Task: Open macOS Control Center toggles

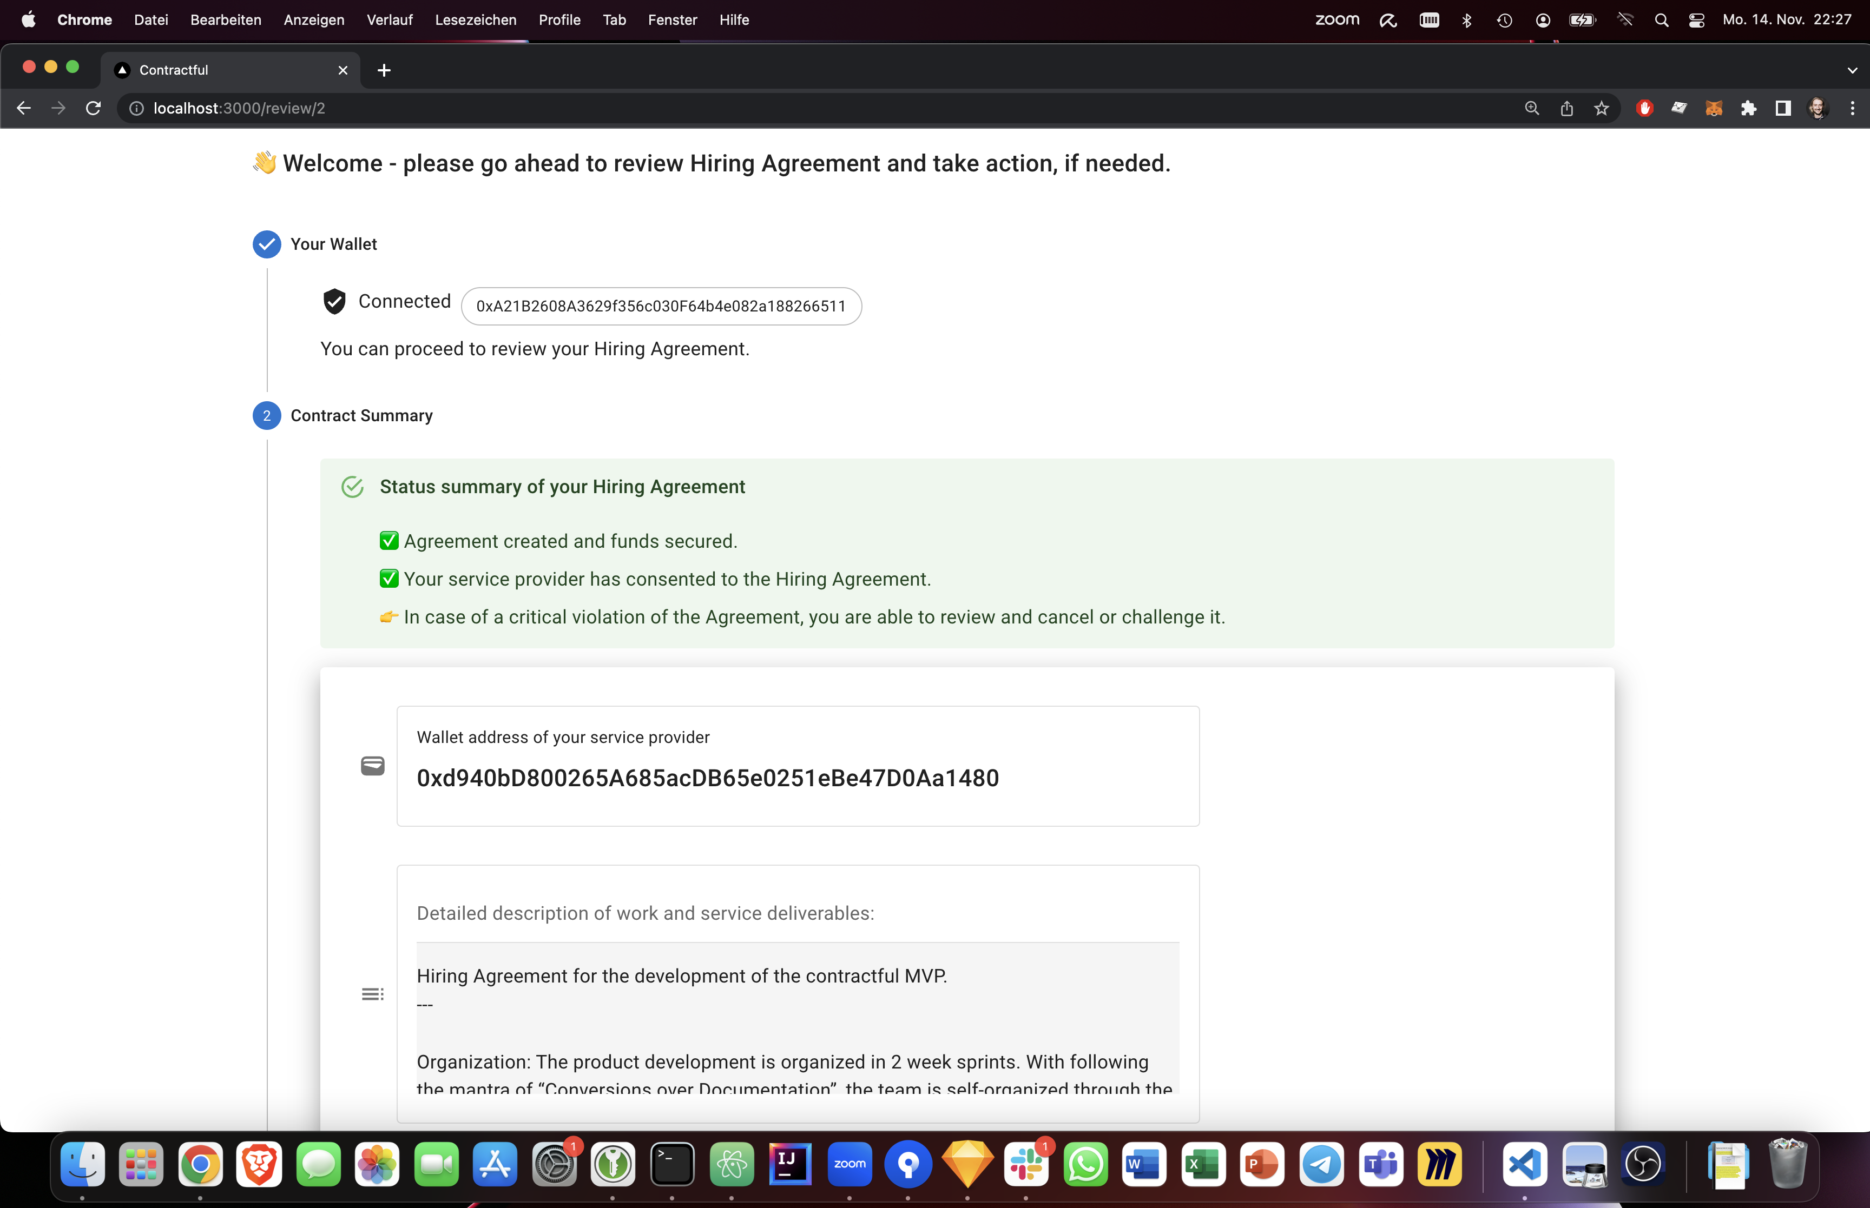Action: (x=1696, y=19)
